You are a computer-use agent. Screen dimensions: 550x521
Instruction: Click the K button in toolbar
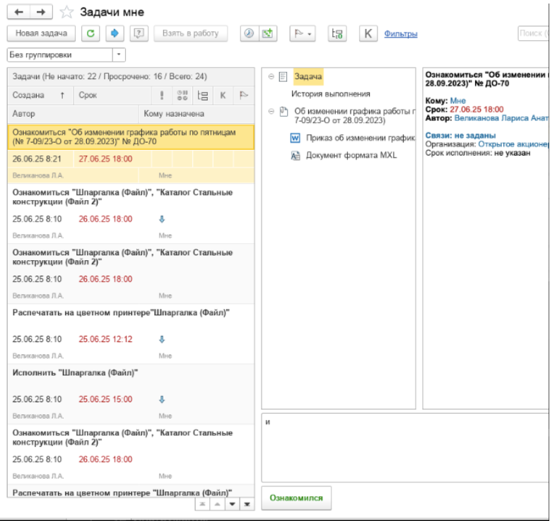(368, 33)
